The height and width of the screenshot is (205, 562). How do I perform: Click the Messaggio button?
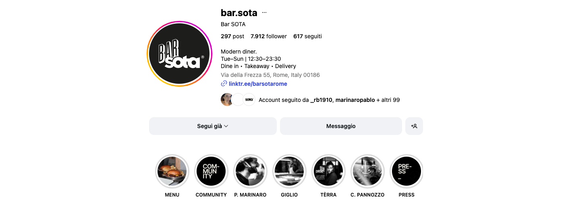point(341,126)
